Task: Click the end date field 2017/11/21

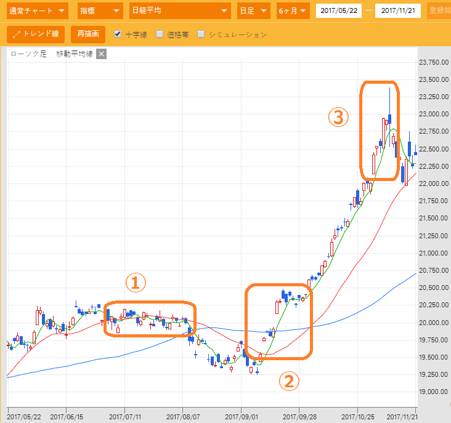Action: pyautogui.click(x=397, y=11)
